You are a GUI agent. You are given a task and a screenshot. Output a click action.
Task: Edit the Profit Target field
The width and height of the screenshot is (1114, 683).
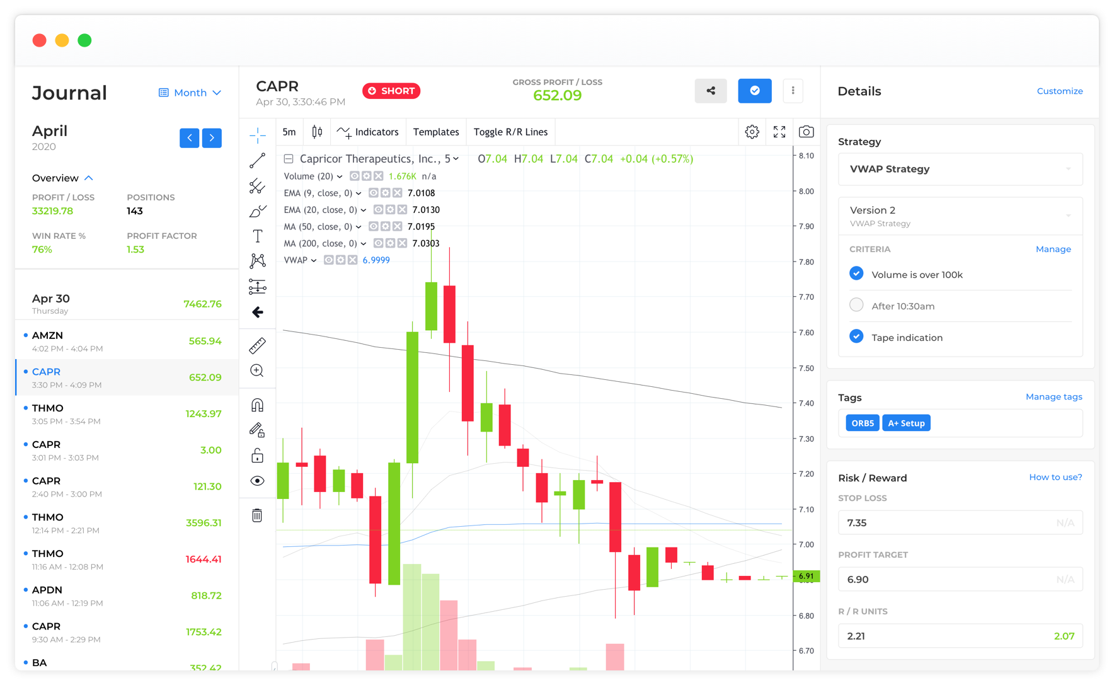coord(960,579)
